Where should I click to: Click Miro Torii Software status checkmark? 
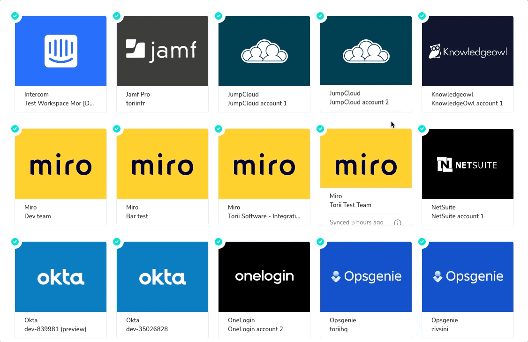(219, 129)
